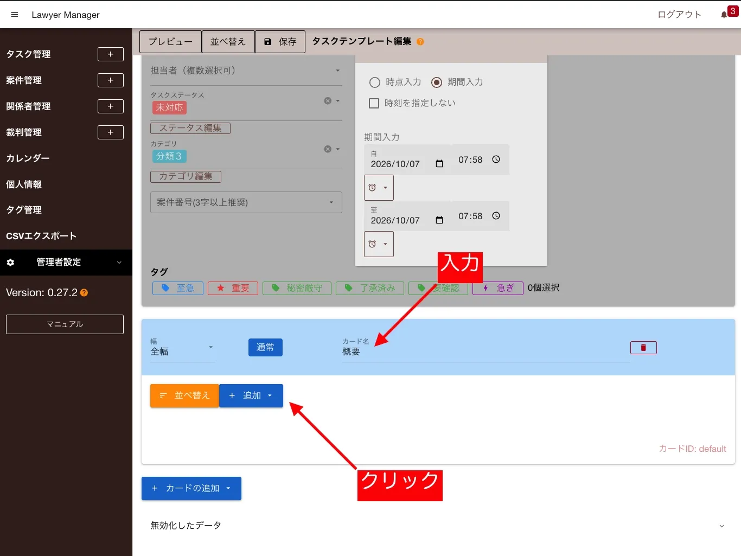
Task: Toggle the purple 急ぎ tag
Action: pyautogui.click(x=498, y=288)
